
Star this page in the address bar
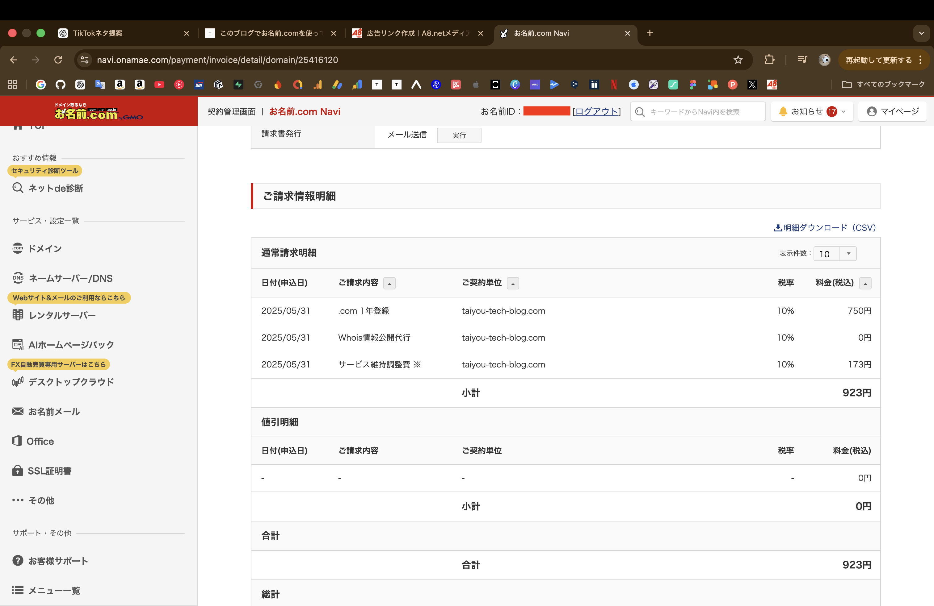pos(738,60)
